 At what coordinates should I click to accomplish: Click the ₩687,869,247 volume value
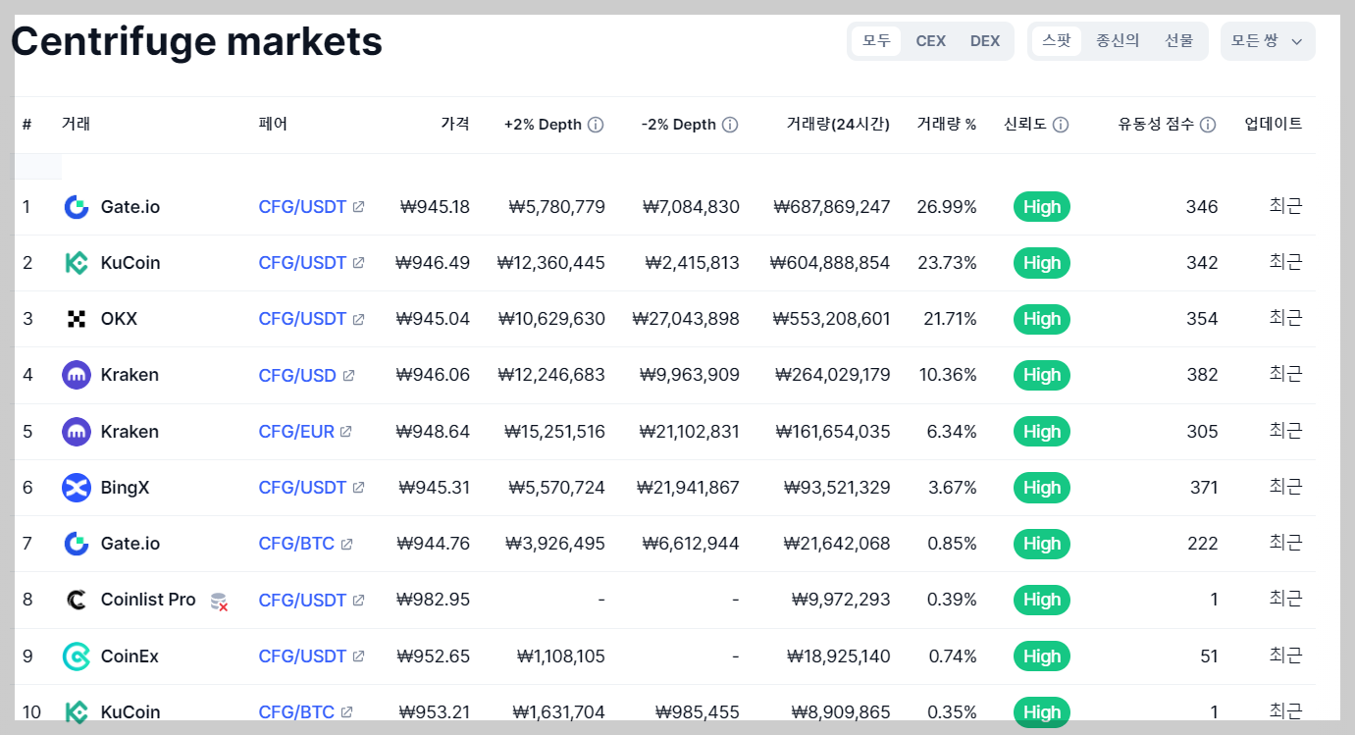click(831, 207)
